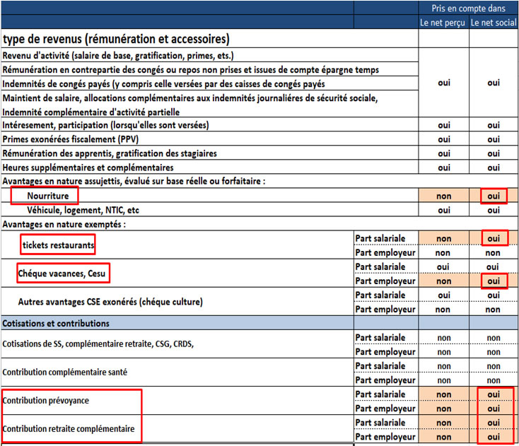
Task: Select the 'tickets restaurants' row label
Action: pos(58,245)
